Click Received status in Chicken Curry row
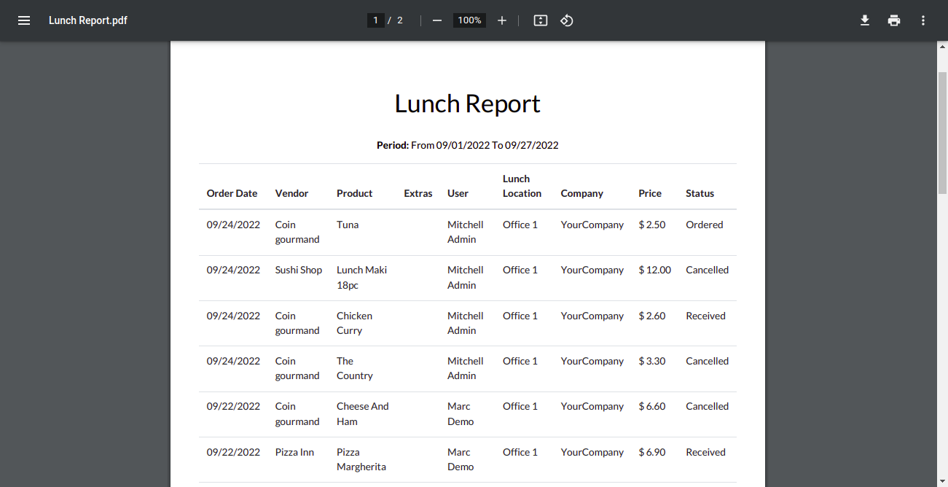948x487 pixels. [705, 316]
